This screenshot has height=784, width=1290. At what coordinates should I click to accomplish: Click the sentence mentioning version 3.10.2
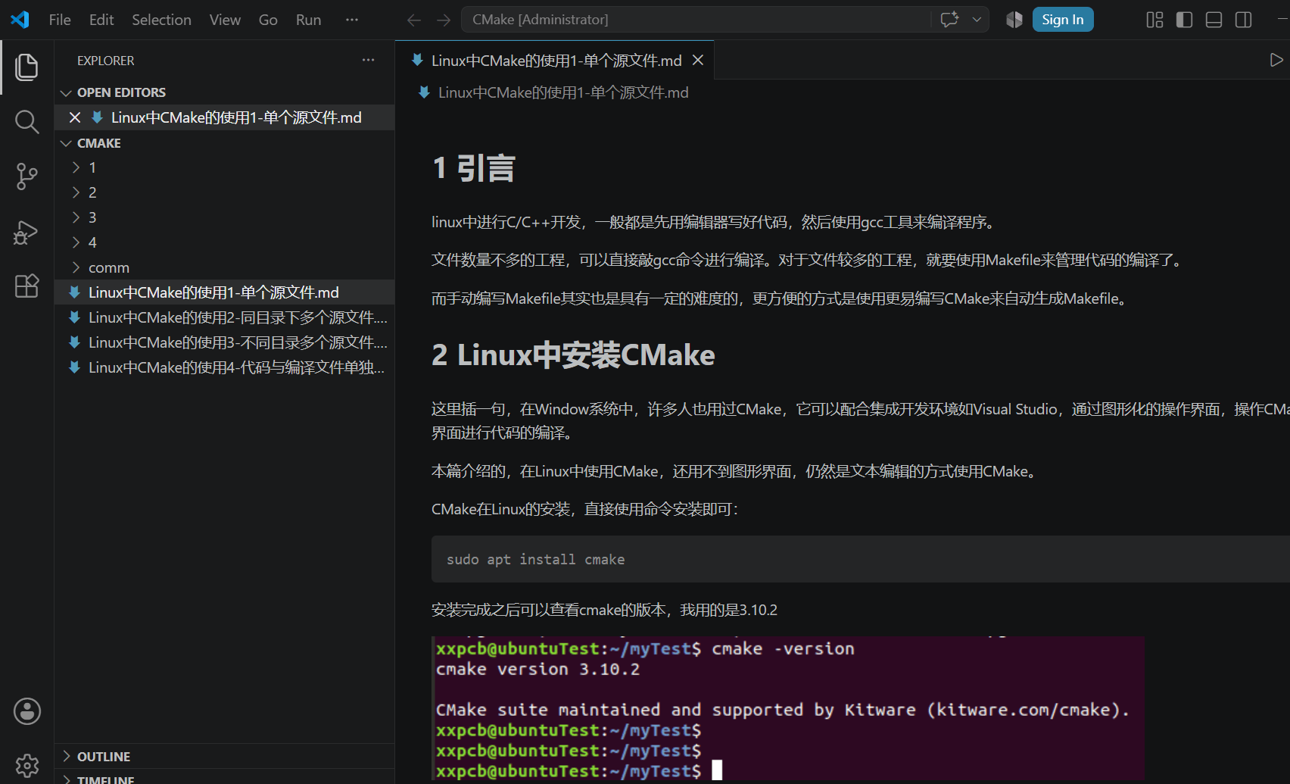tap(604, 610)
